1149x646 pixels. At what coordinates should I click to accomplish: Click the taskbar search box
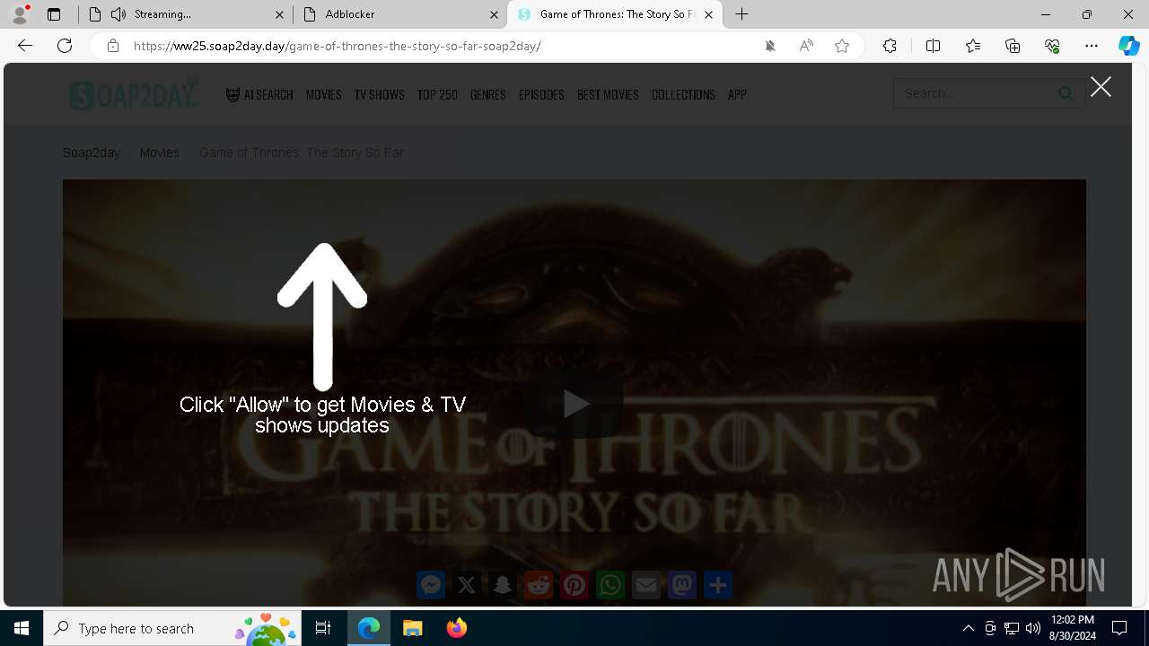click(x=172, y=628)
